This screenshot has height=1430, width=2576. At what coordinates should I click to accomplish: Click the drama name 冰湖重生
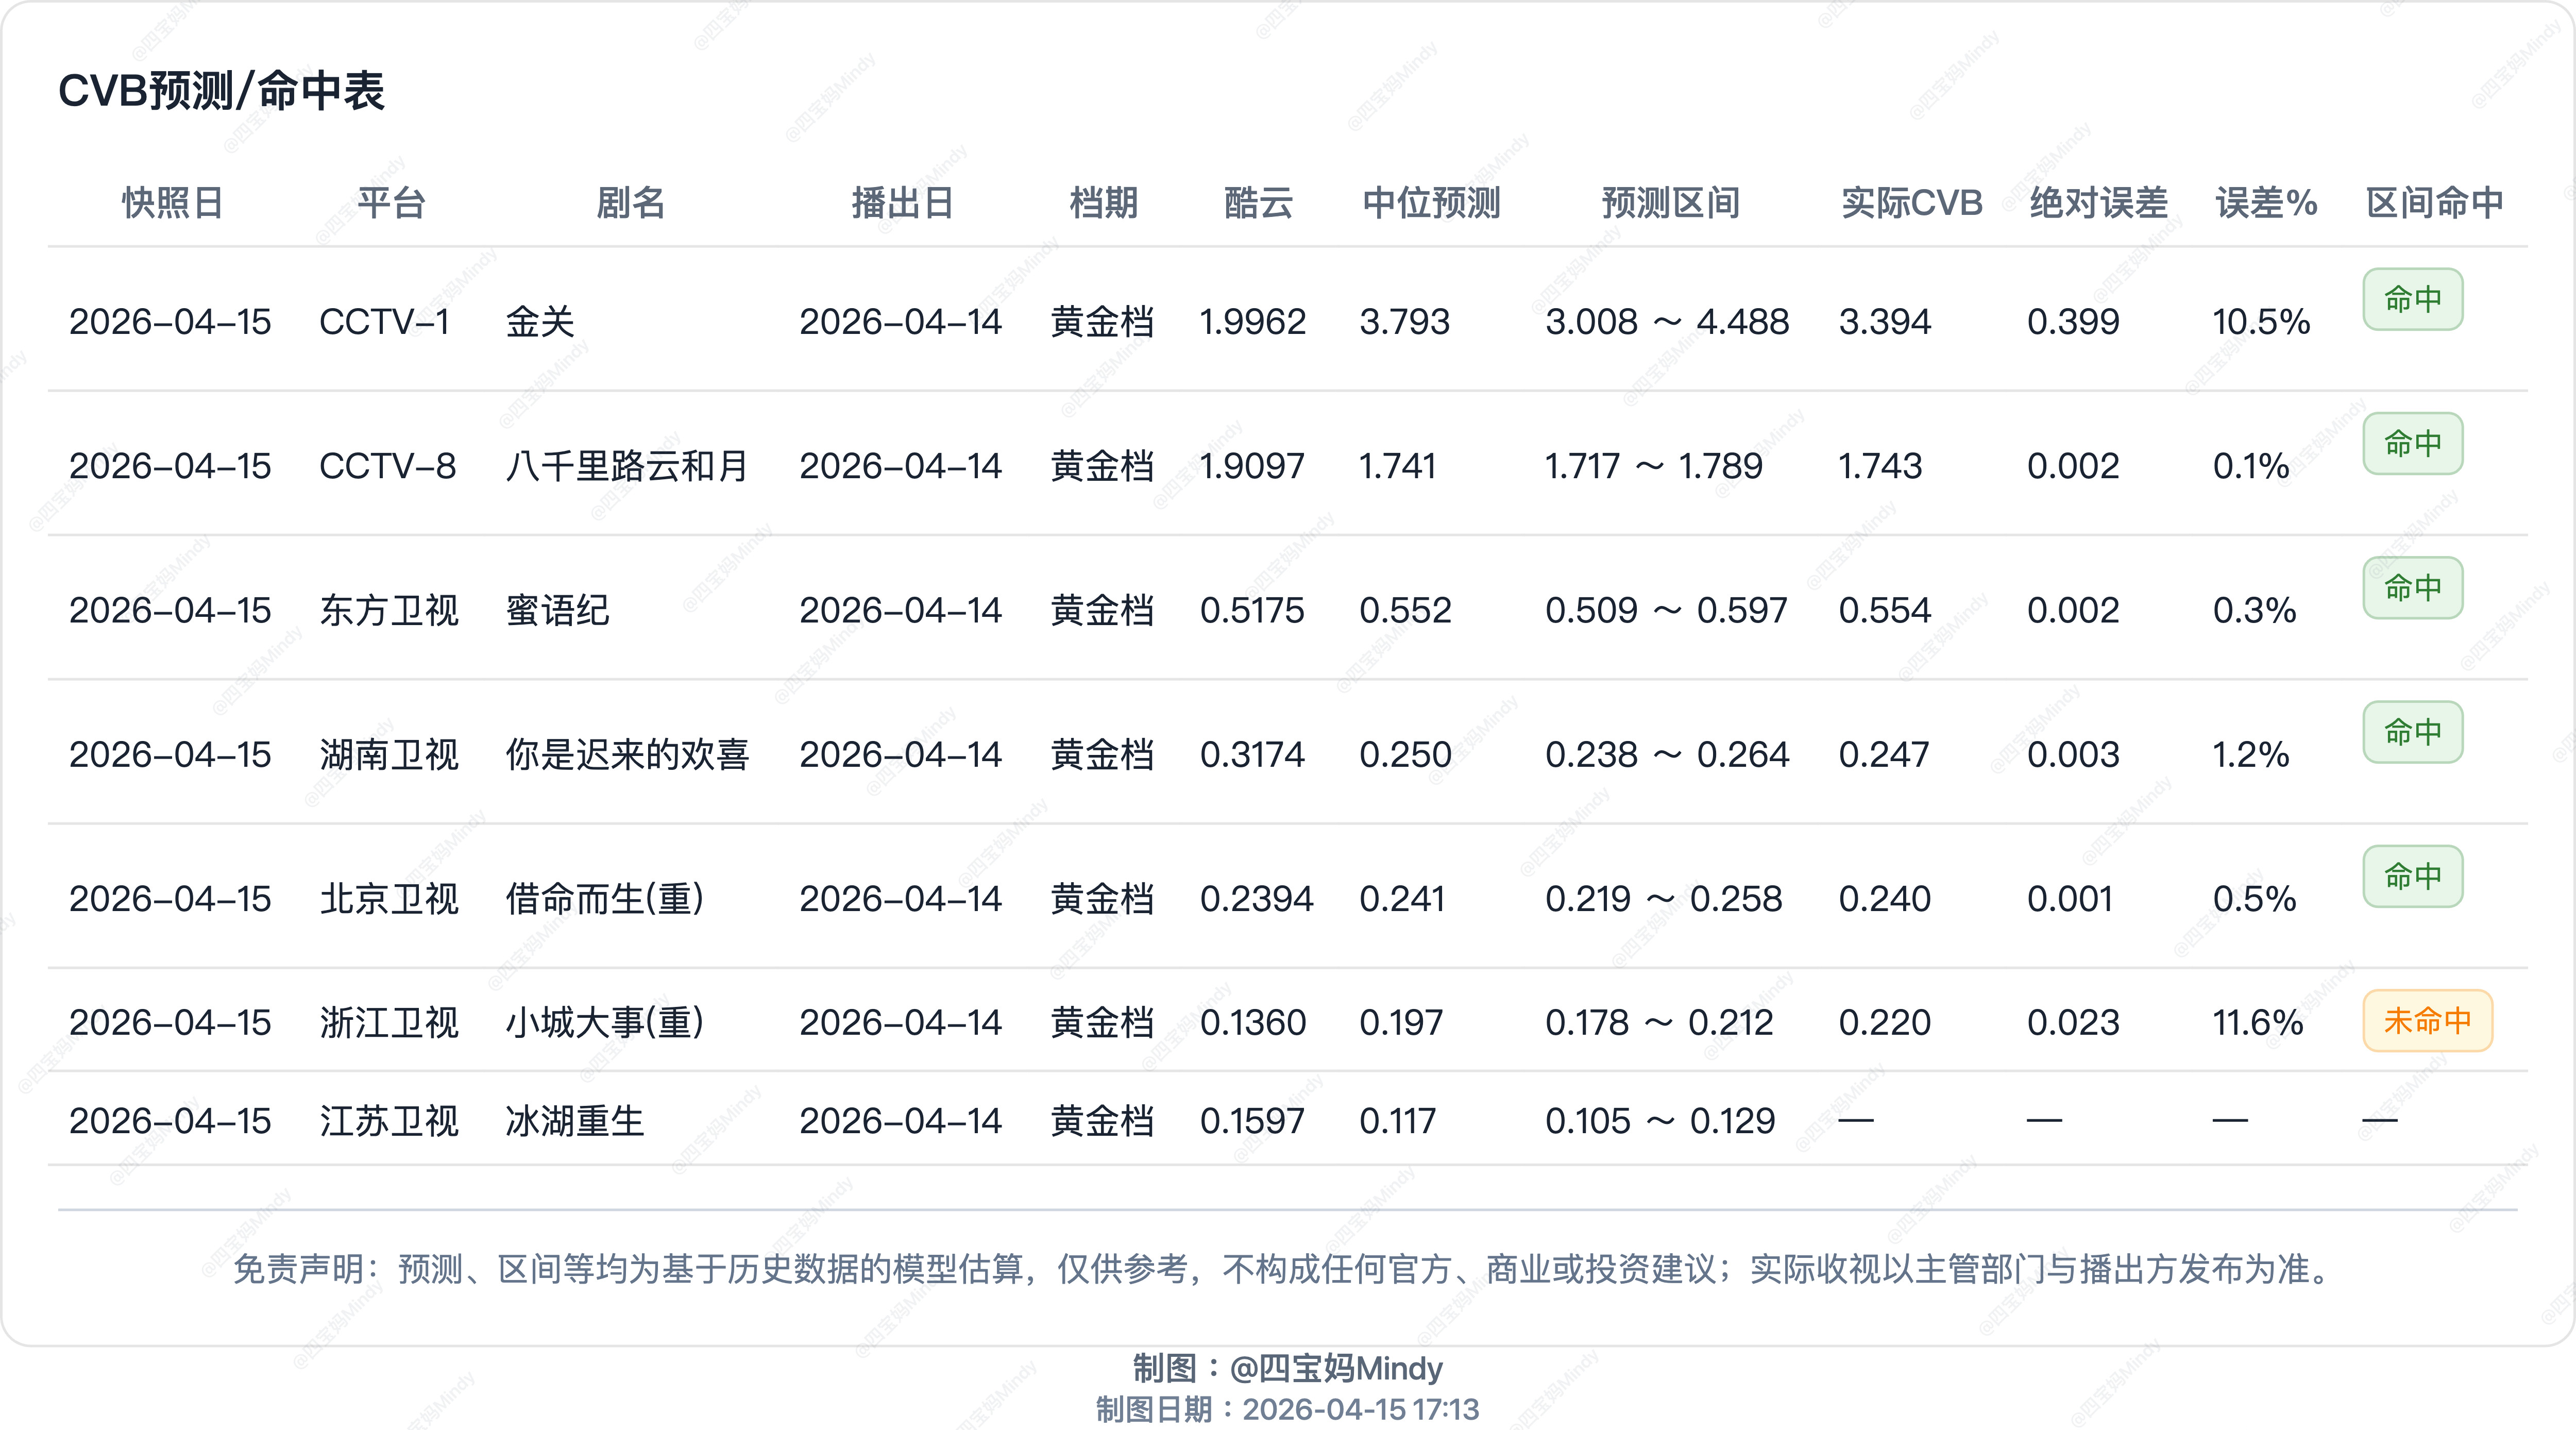pos(574,1120)
